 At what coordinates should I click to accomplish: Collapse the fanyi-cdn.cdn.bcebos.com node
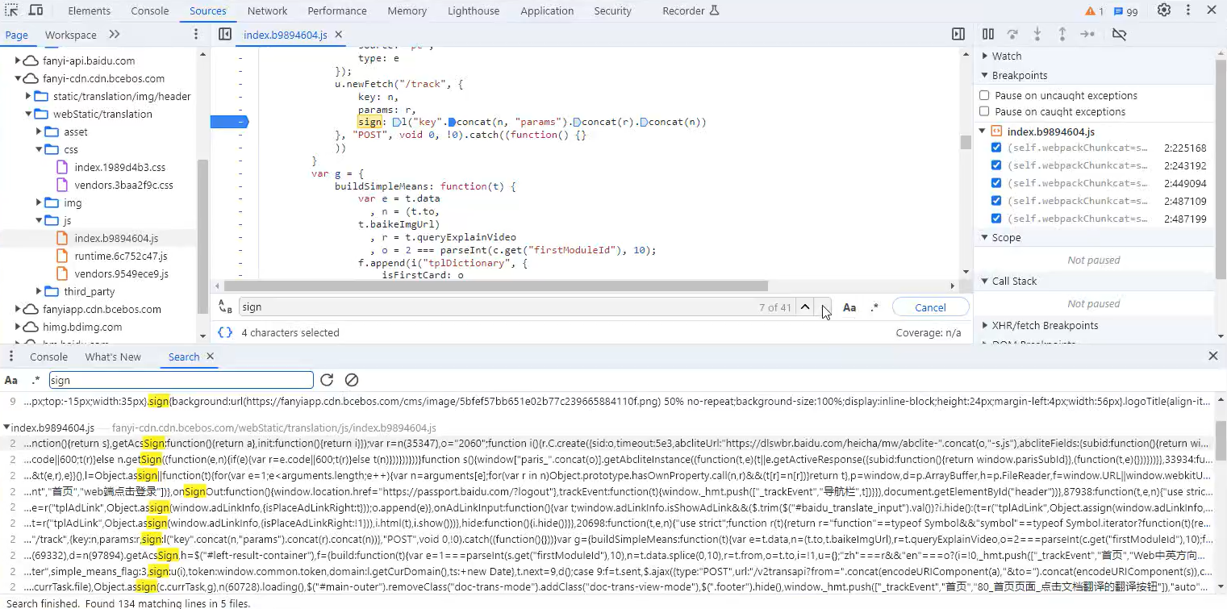click(x=17, y=78)
